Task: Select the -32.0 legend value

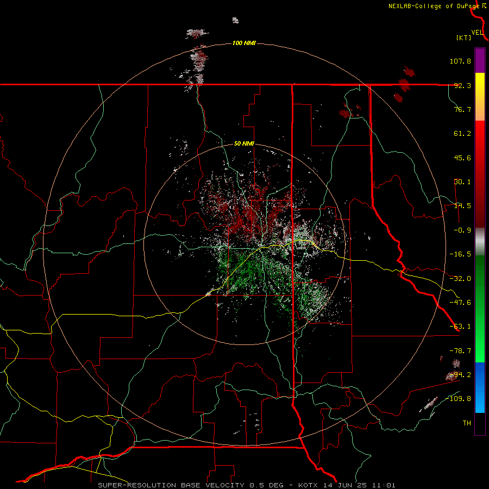Action: 460,279
